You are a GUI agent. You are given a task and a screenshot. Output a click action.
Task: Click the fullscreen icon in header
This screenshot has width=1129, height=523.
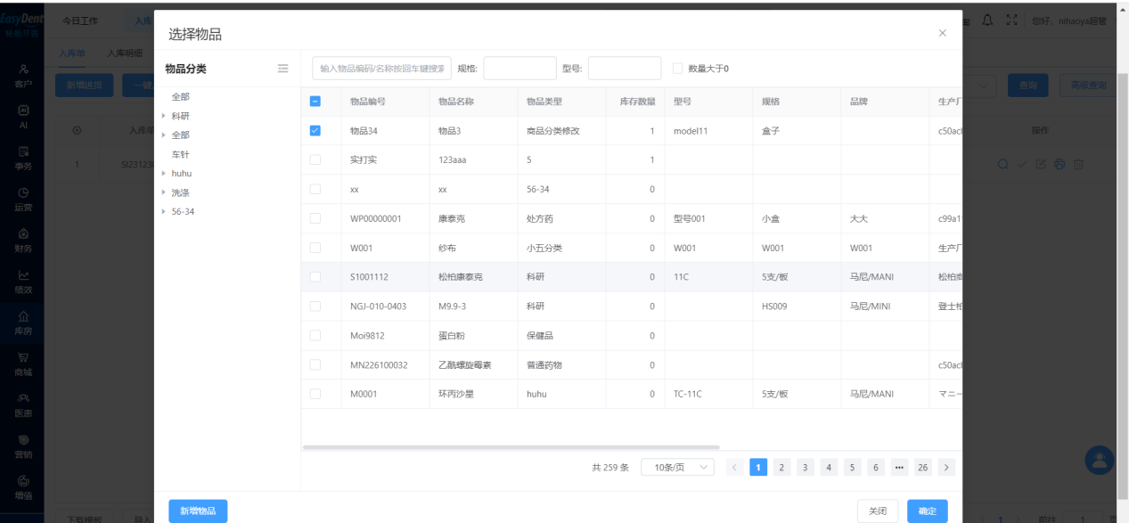pyautogui.click(x=1011, y=20)
